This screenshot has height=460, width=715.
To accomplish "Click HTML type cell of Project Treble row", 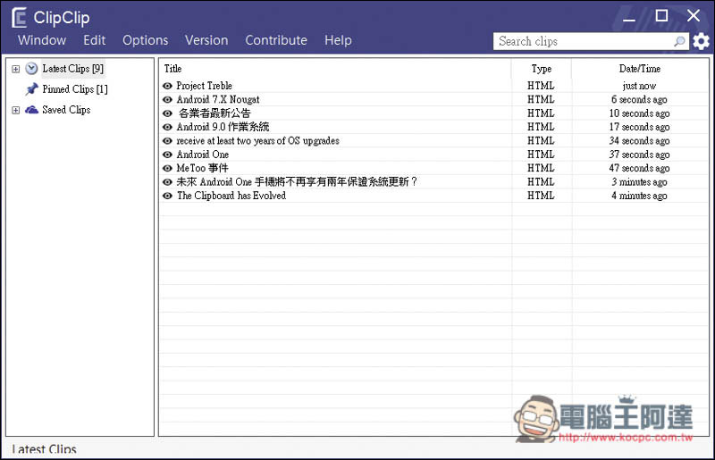I will [541, 86].
